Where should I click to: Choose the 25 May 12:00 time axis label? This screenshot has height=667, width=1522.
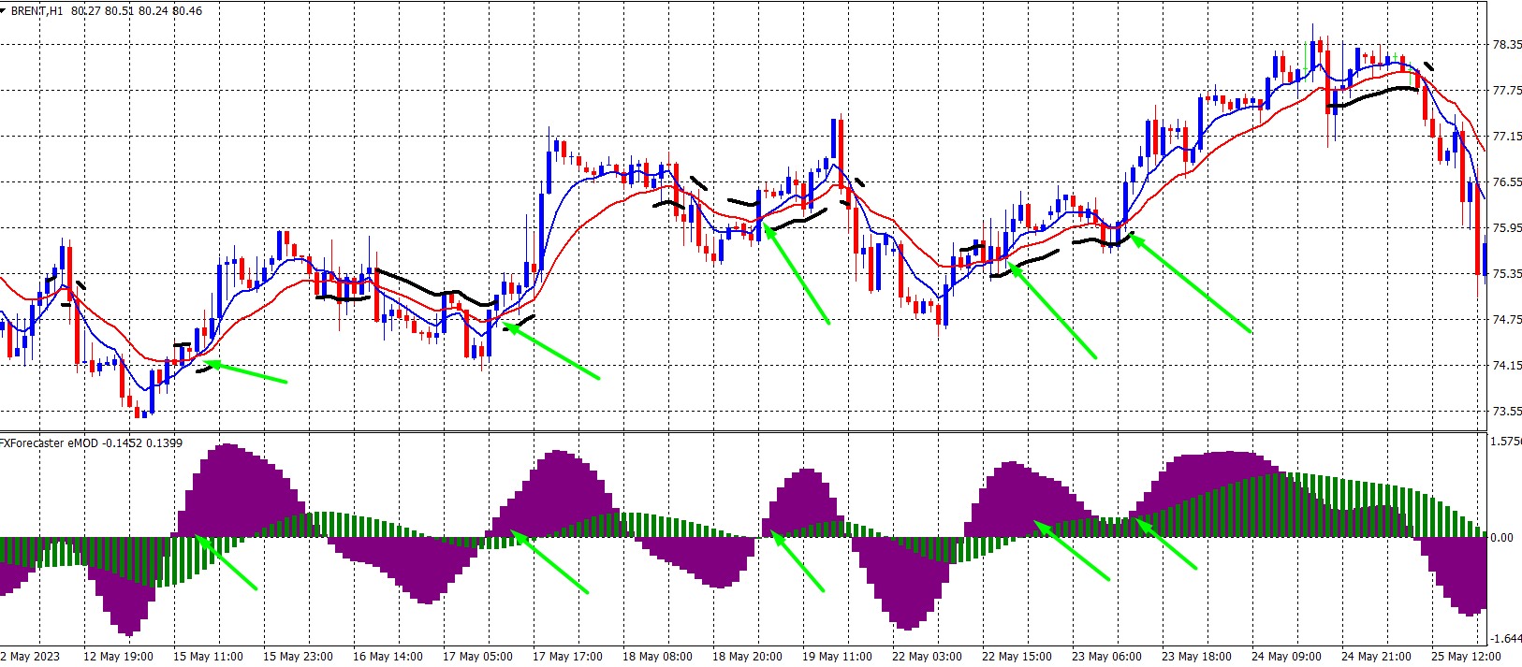click(x=1466, y=657)
